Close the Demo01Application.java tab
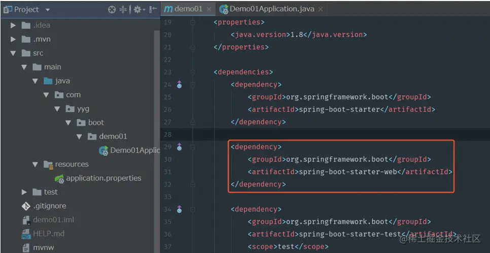Viewport: 490px width, 253px height. [320, 9]
